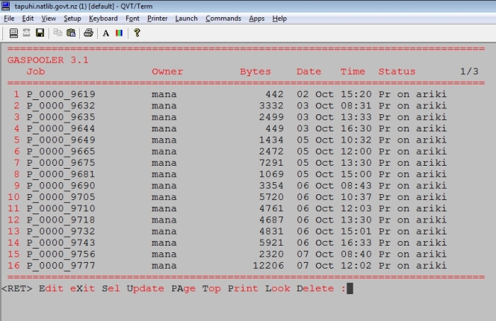
Task: Open the Launch menu
Action: (186, 19)
